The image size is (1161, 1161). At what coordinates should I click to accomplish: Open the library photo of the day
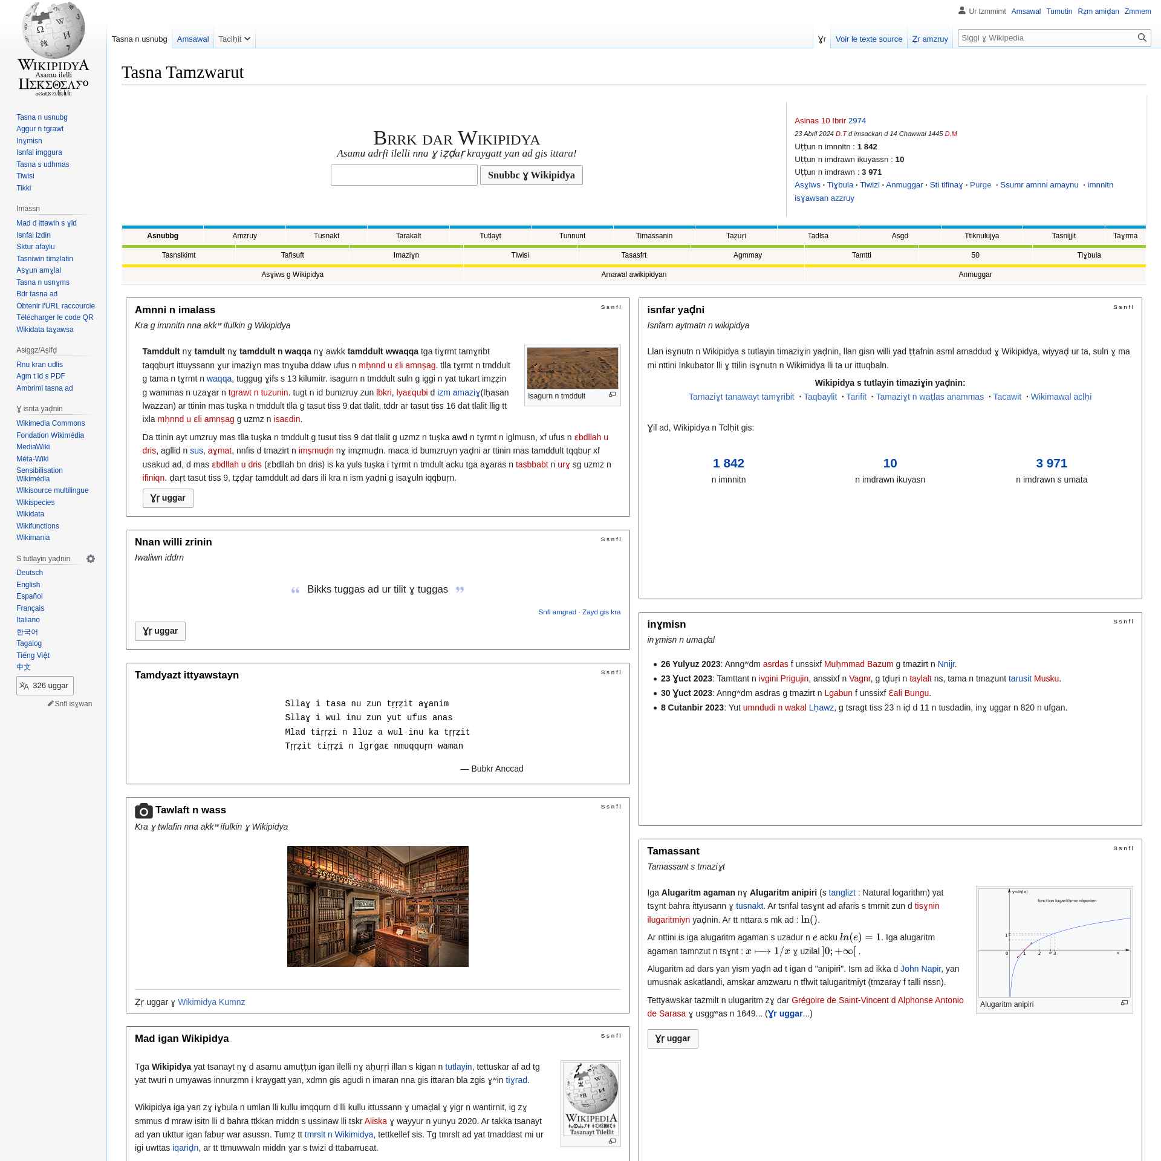point(378,906)
